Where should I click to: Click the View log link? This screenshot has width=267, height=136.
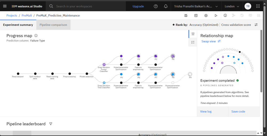pyautogui.click(x=206, y=112)
